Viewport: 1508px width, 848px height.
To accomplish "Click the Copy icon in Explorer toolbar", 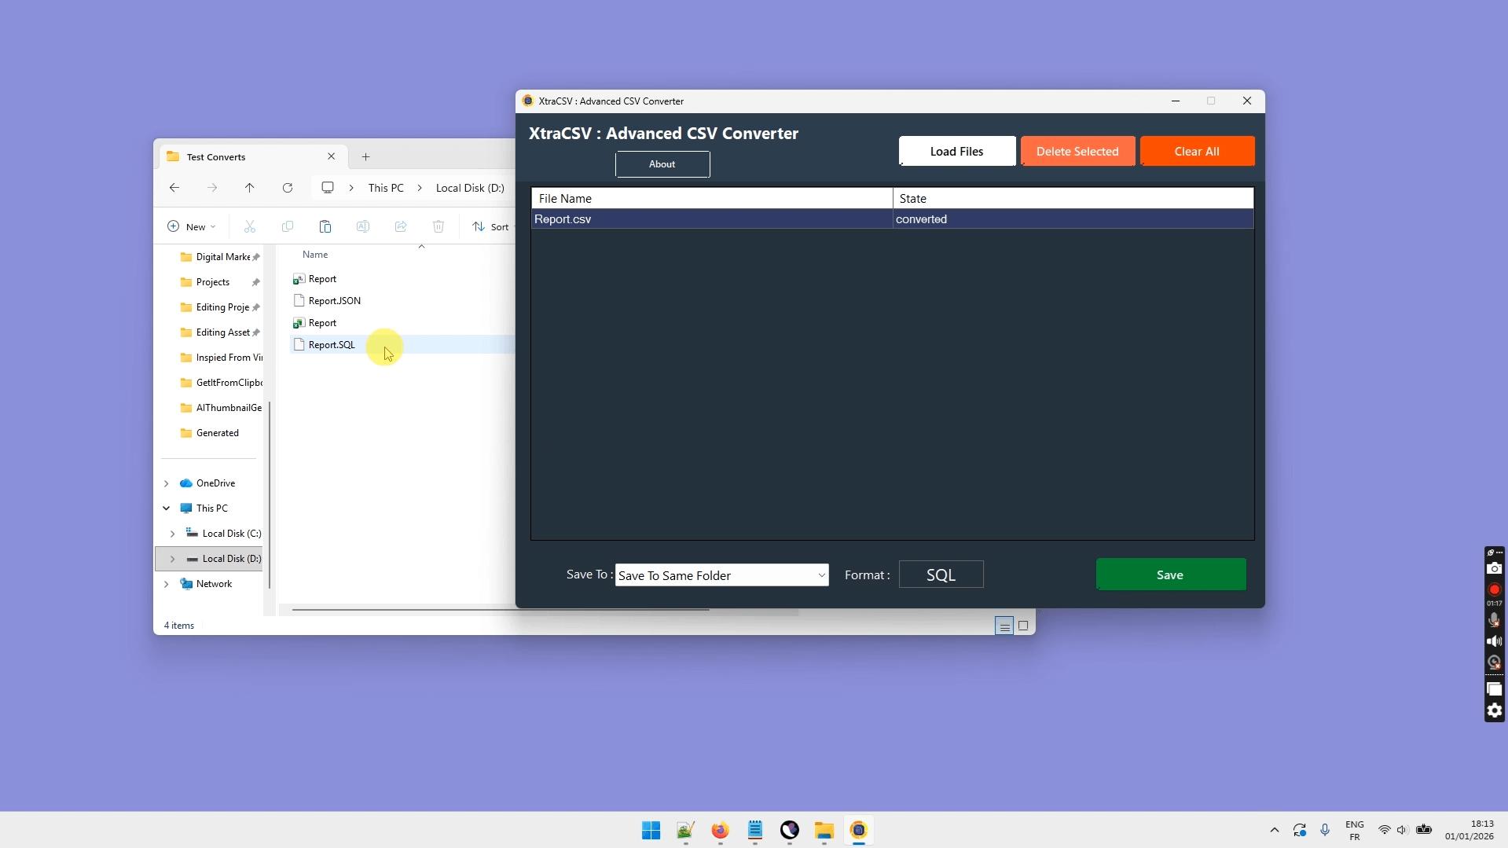I will 288,226.
